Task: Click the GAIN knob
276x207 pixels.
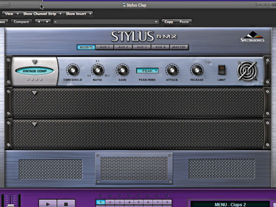Action: [x=122, y=70]
